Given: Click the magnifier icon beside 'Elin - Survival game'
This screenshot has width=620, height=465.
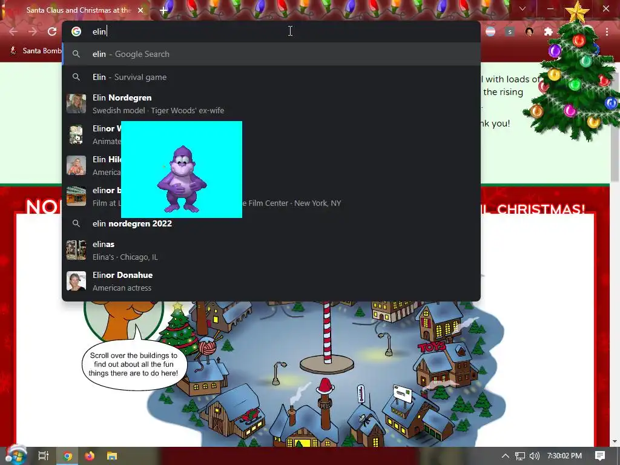Looking at the screenshot, I should [76, 77].
